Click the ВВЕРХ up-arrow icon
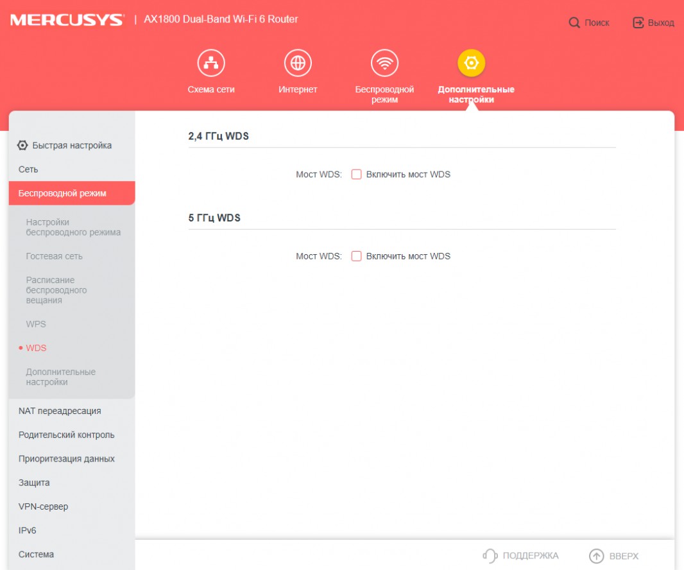This screenshot has width=684, height=570. click(596, 556)
